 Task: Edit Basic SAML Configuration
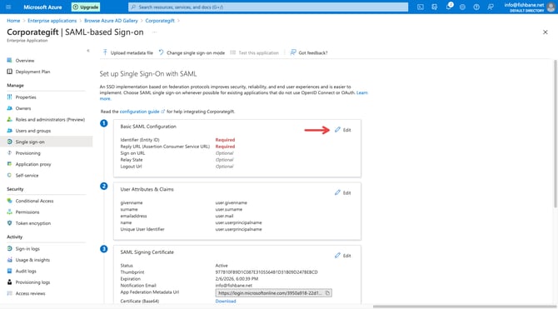pyautogui.click(x=342, y=130)
